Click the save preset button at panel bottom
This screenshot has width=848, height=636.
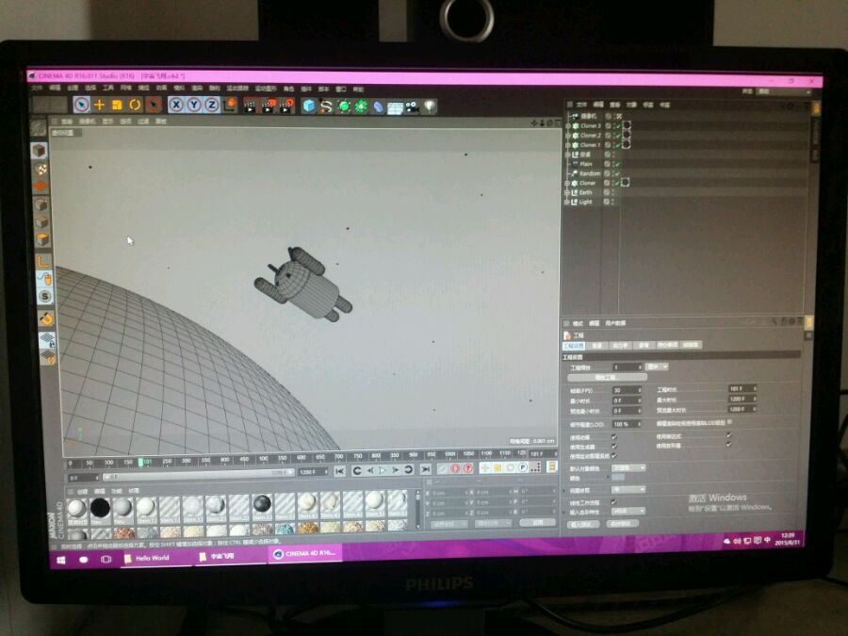623,524
